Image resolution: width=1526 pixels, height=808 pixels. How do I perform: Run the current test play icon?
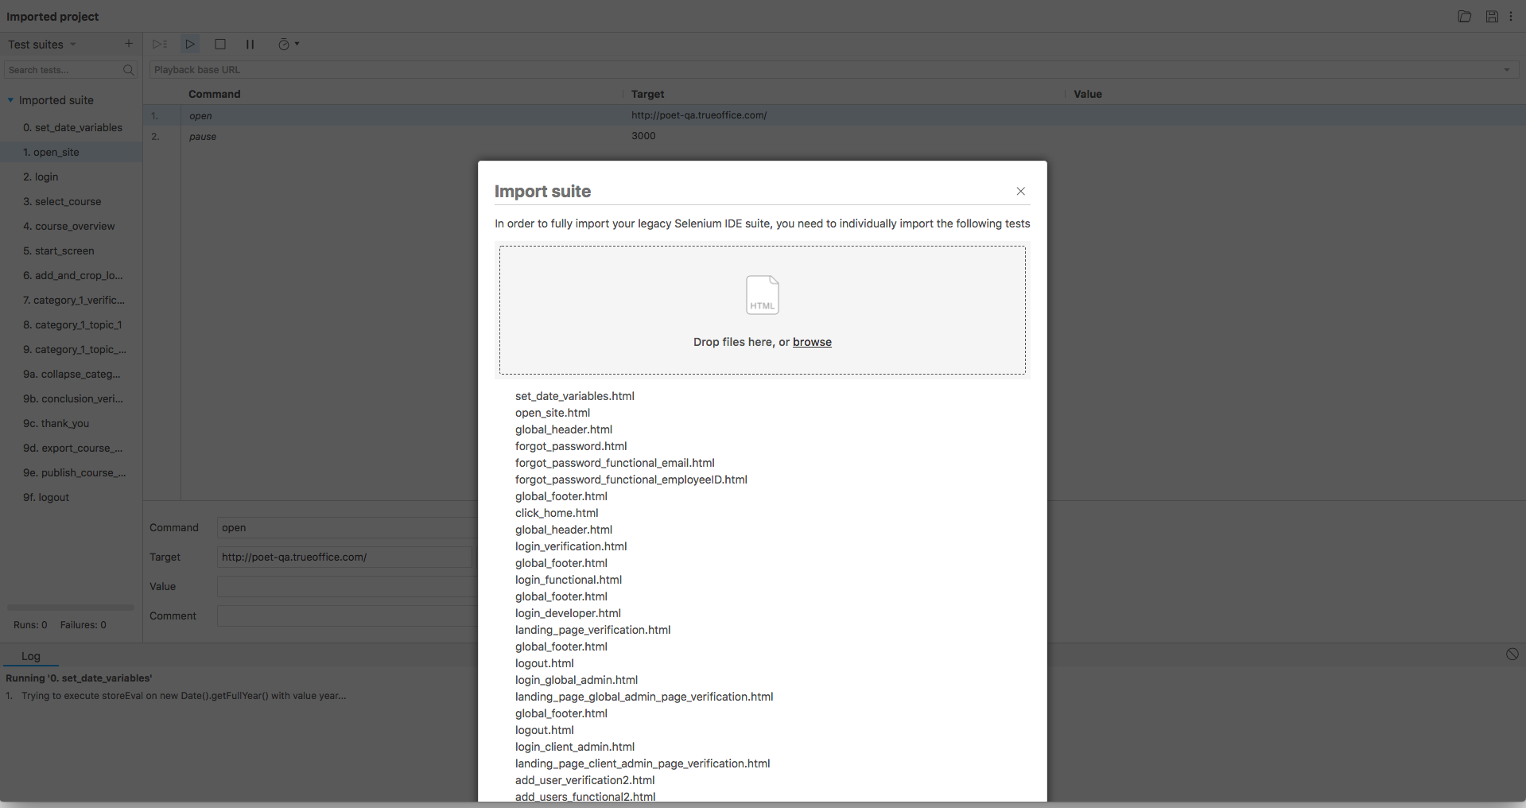coord(190,45)
